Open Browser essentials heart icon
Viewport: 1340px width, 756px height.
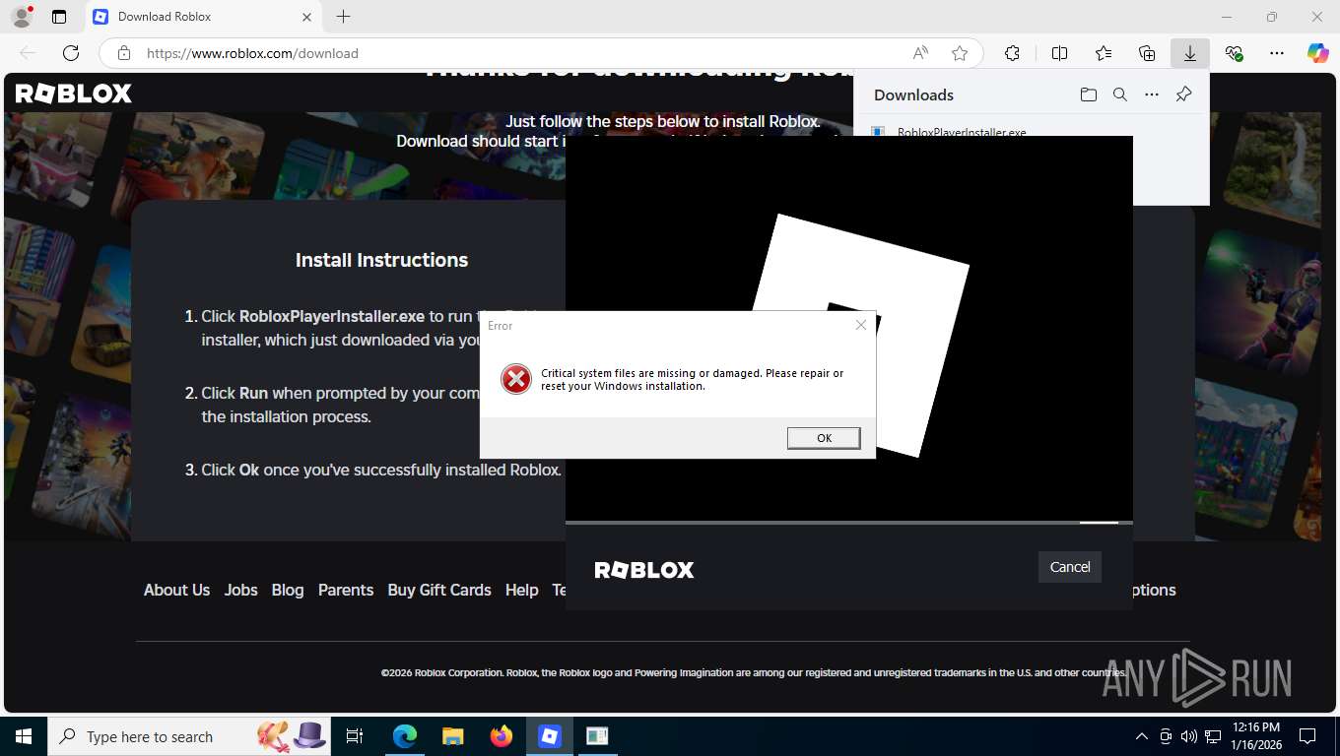click(1234, 53)
